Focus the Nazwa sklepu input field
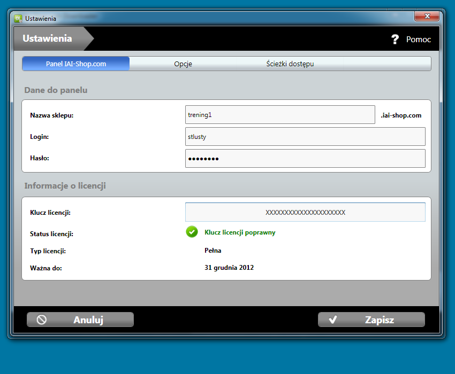 [279, 115]
